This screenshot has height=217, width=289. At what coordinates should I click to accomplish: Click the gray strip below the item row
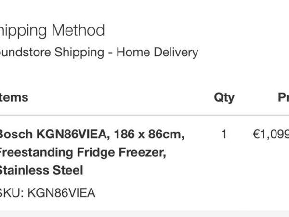click(x=144, y=214)
